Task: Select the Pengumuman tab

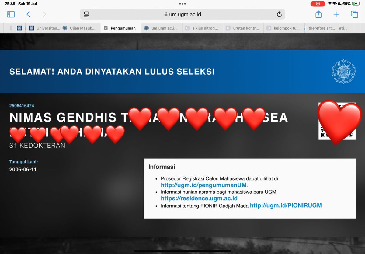Action: pos(121,28)
